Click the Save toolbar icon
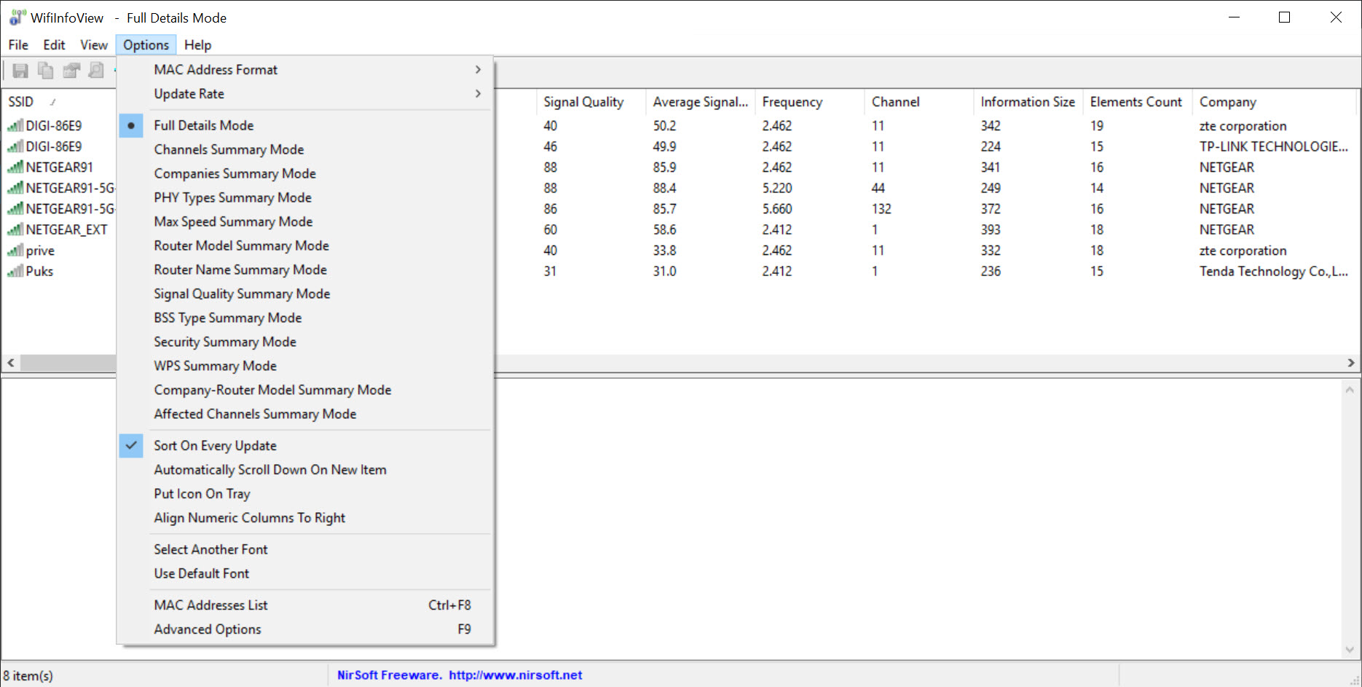 tap(20, 71)
